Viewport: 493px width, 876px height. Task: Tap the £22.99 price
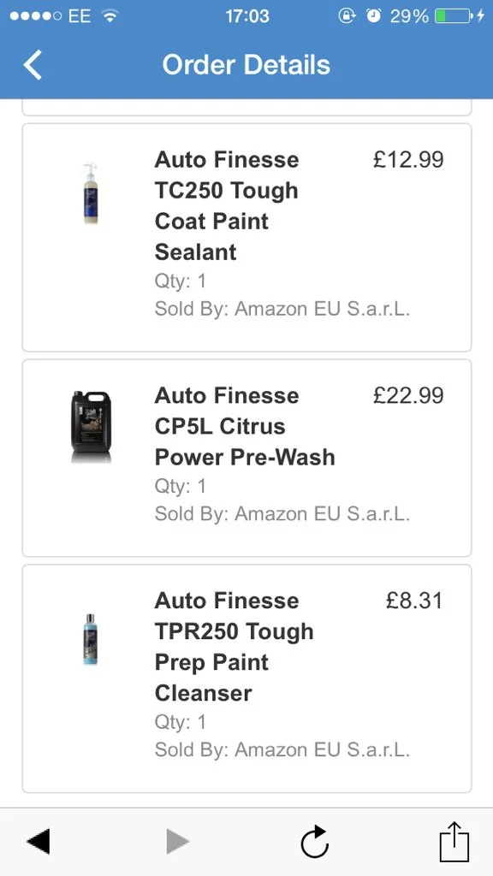click(x=408, y=396)
